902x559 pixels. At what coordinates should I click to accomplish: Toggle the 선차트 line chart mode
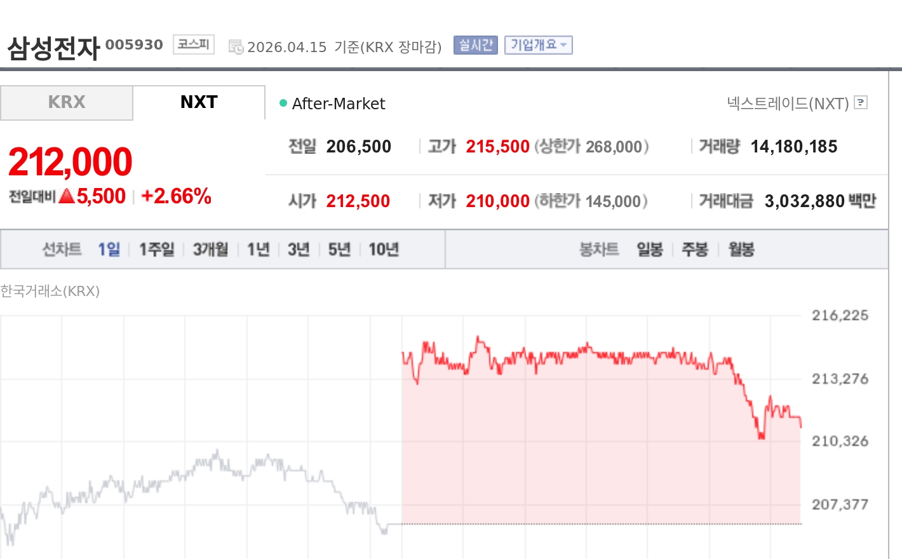coord(61,250)
